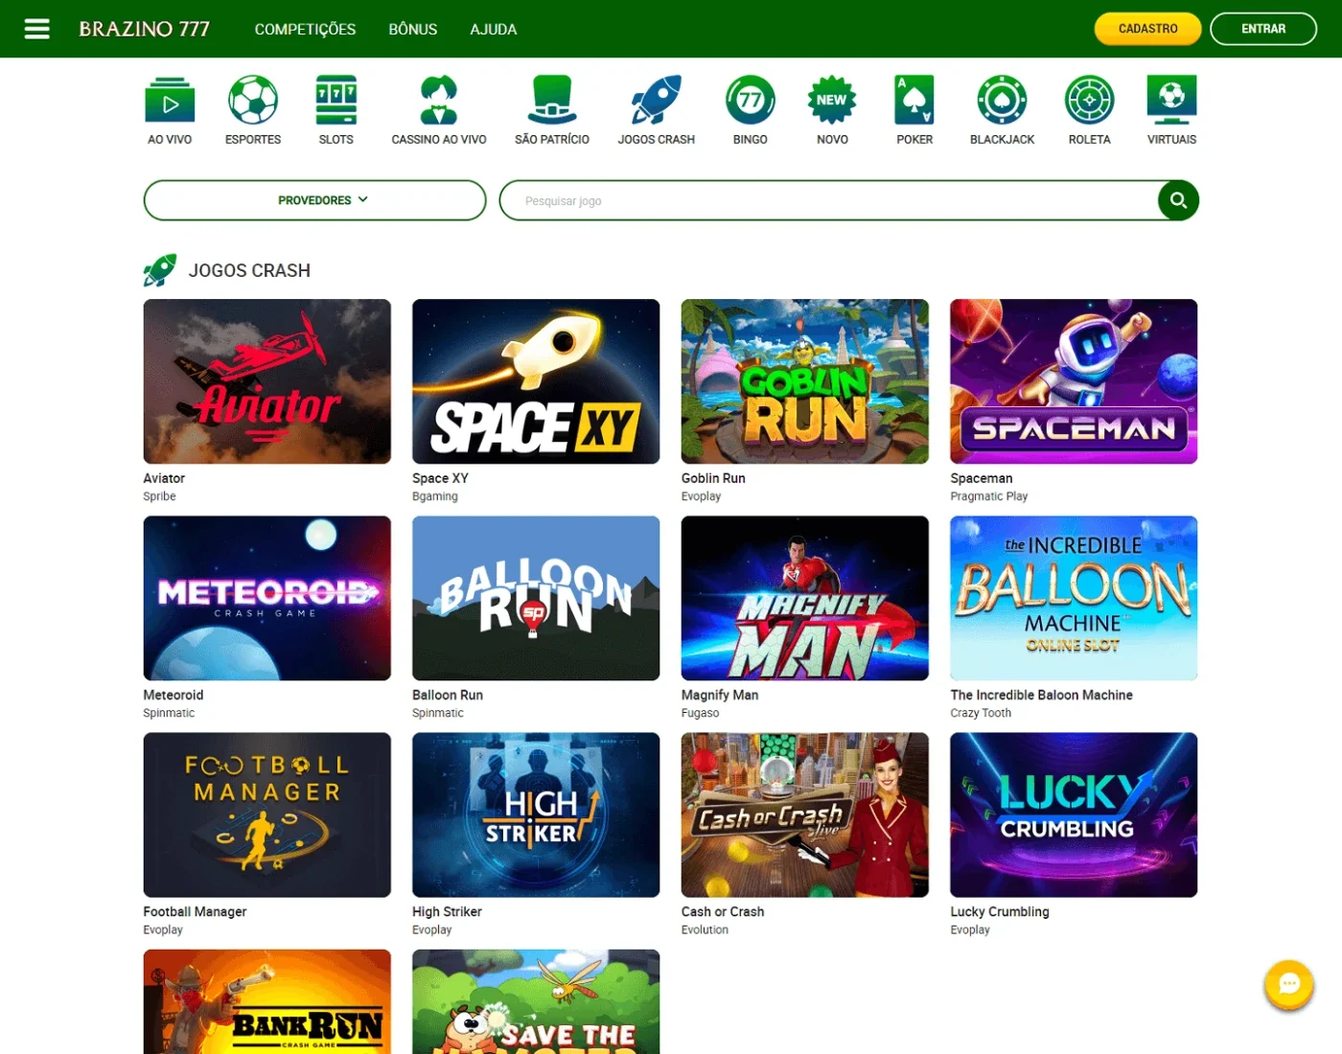Click the Aviator game title text
The width and height of the screenshot is (1342, 1054).
(x=164, y=478)
